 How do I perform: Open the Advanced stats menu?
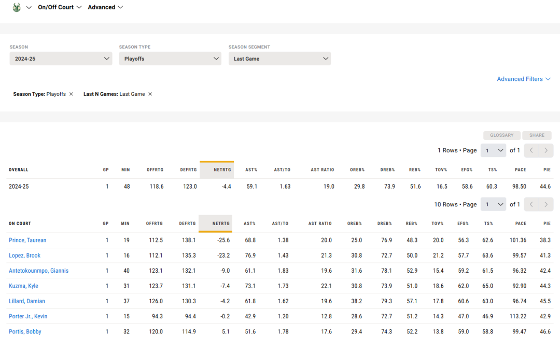click(105, 7)
